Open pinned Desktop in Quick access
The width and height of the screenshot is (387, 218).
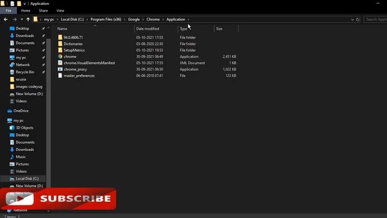click(x=22, y=28)
